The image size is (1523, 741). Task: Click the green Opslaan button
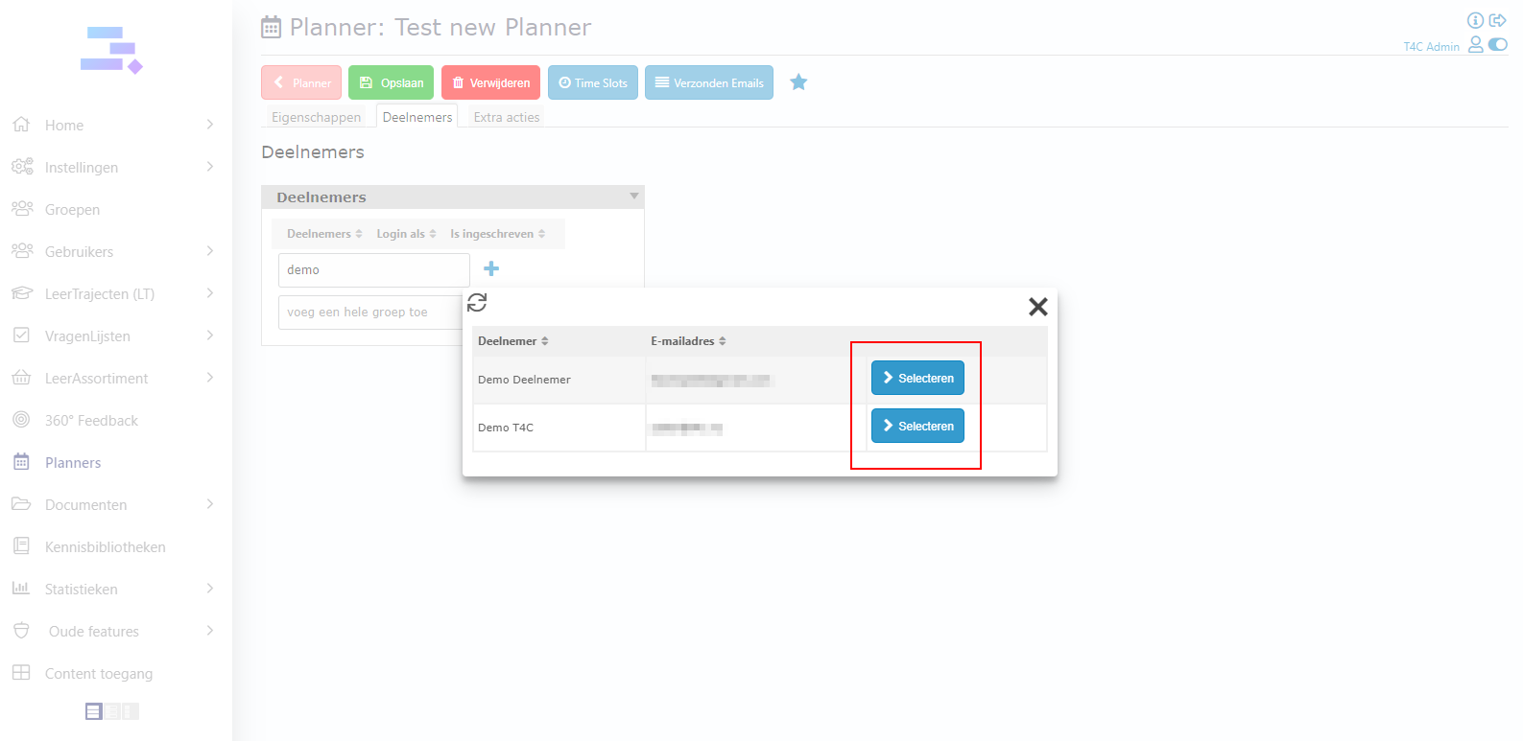coord(391,83)
